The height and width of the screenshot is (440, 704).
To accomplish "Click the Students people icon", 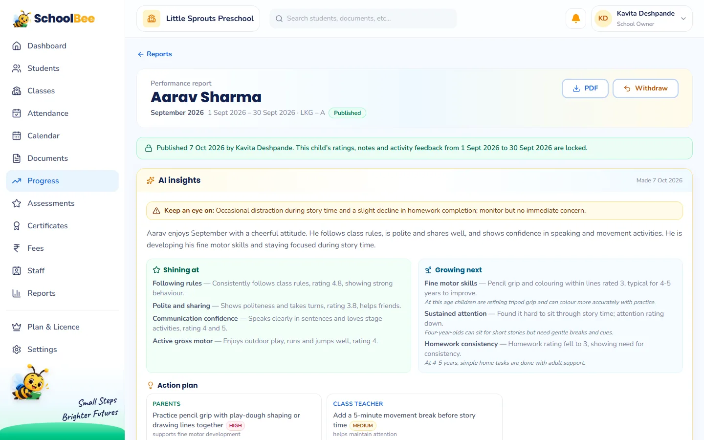I will 17,68.
